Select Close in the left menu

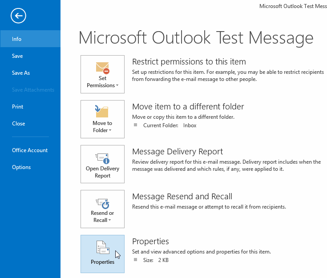coord(19,124)
